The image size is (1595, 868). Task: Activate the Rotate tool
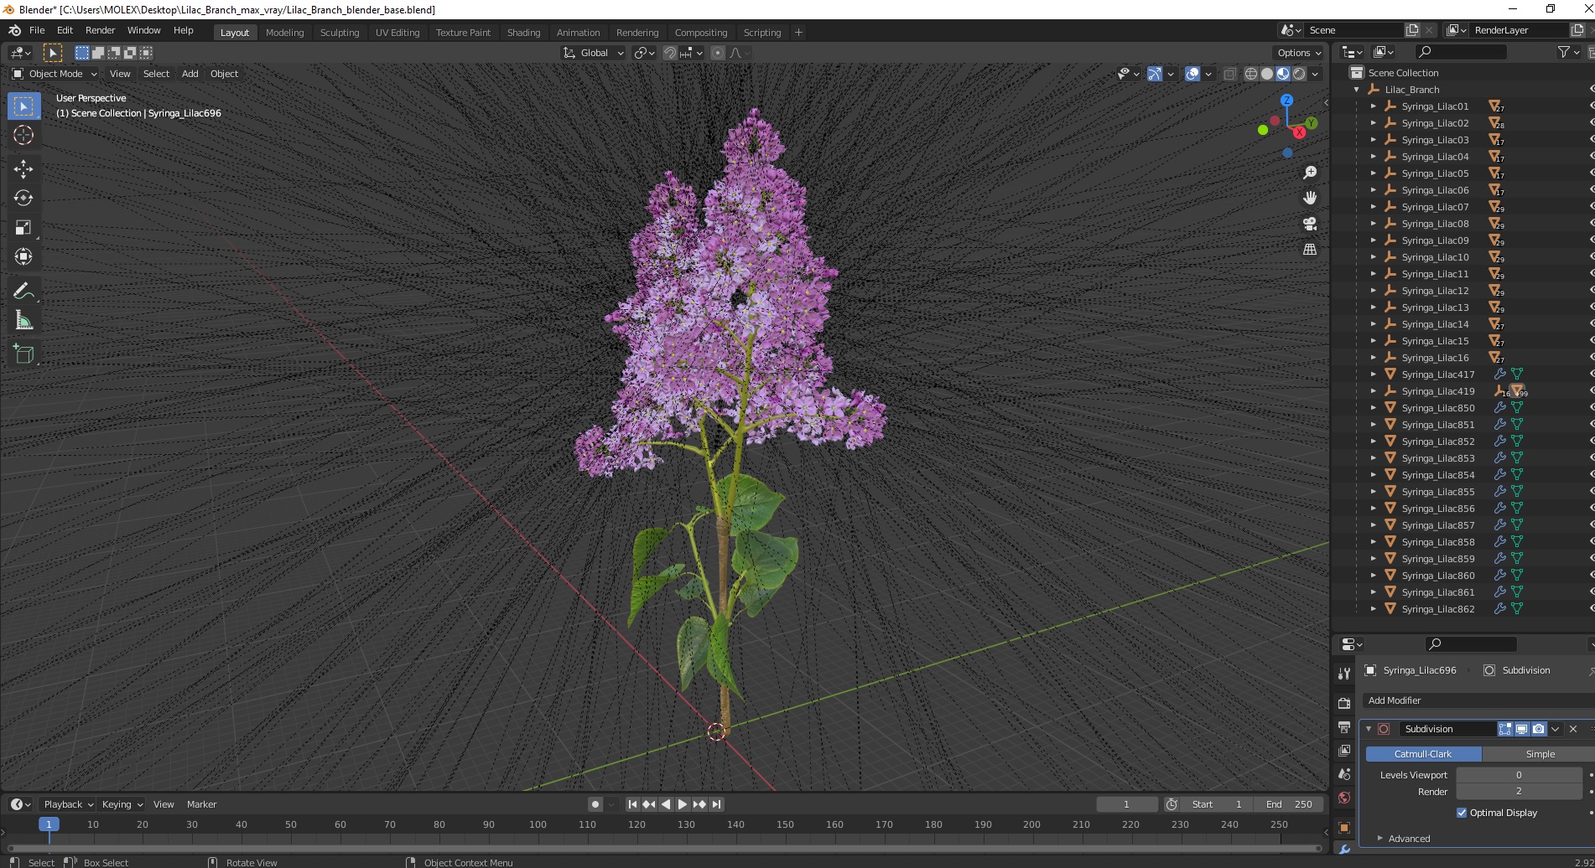click(x=23, y=199)
